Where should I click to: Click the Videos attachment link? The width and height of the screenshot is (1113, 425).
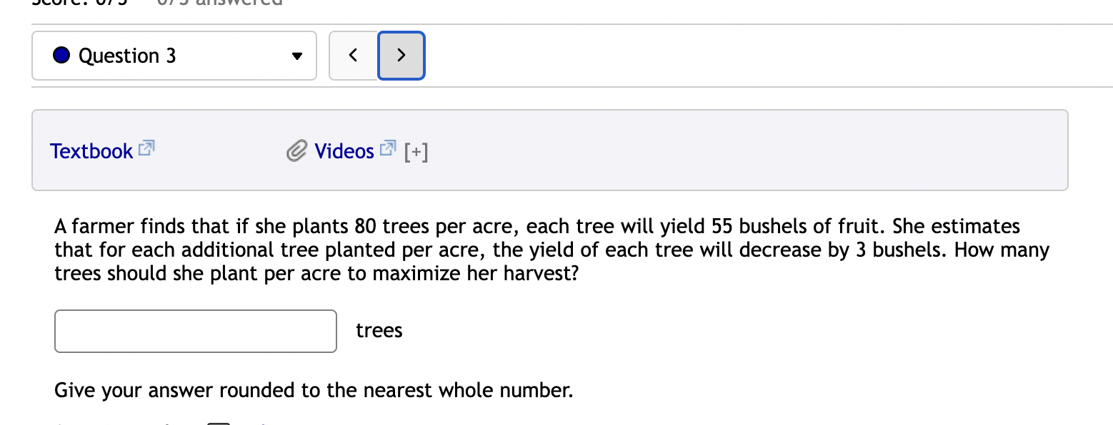coord(344,150)
